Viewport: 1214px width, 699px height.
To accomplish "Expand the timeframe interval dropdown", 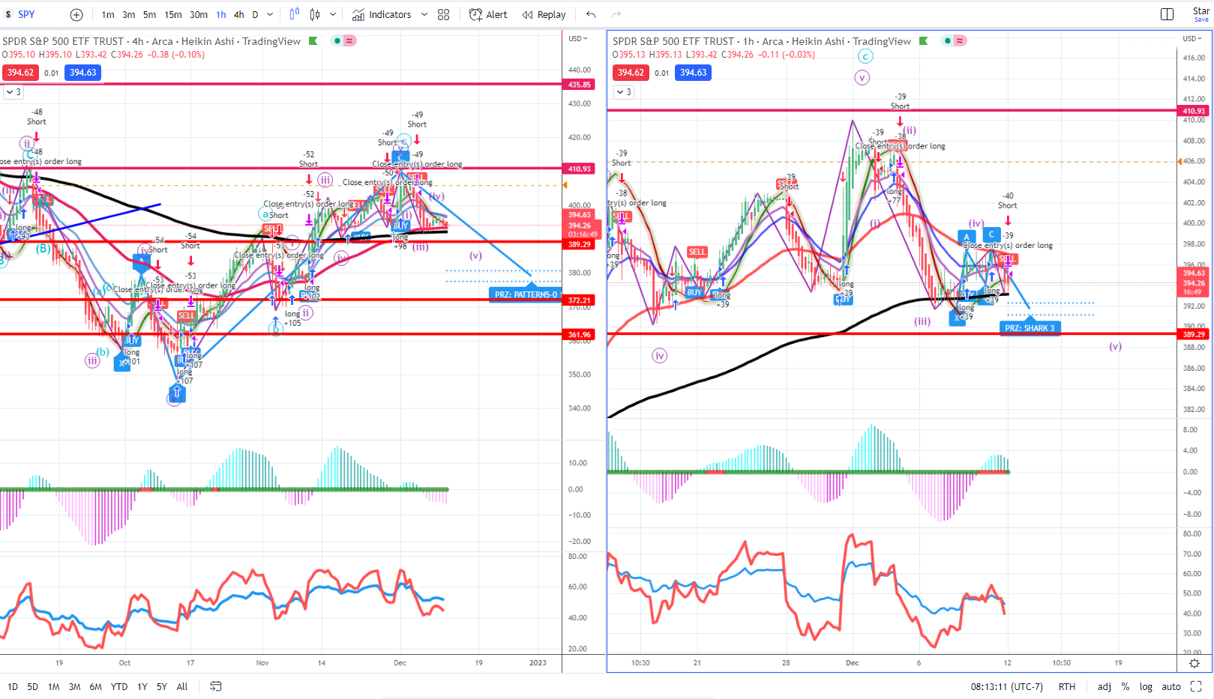I will tap(270, 14).
